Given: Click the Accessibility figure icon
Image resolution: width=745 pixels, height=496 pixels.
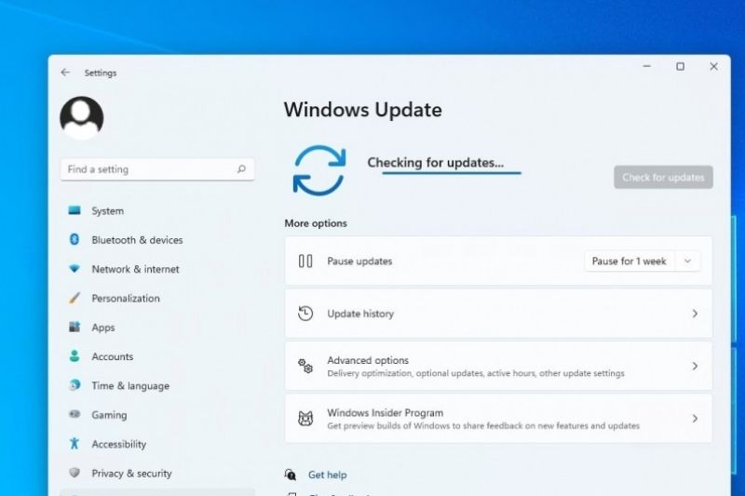Looking at the screenshot, I should [74, 444].
